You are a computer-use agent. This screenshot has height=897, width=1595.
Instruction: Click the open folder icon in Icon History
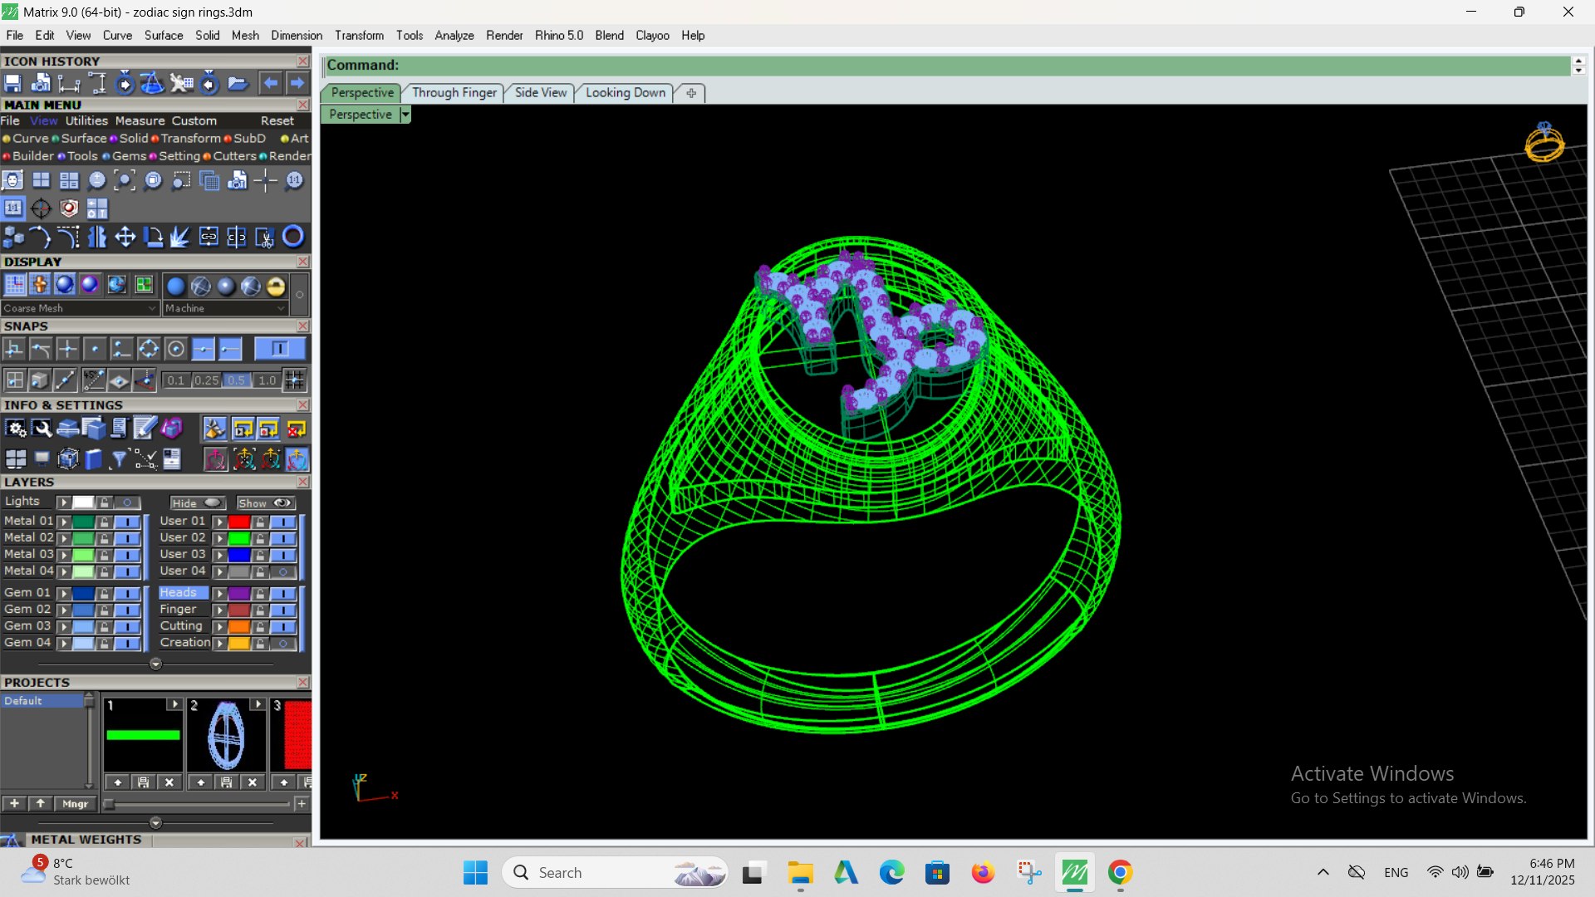tap(238, 83)
